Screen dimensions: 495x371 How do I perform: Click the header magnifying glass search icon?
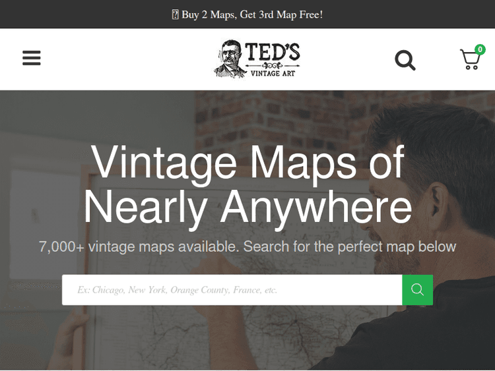(405, 60)
